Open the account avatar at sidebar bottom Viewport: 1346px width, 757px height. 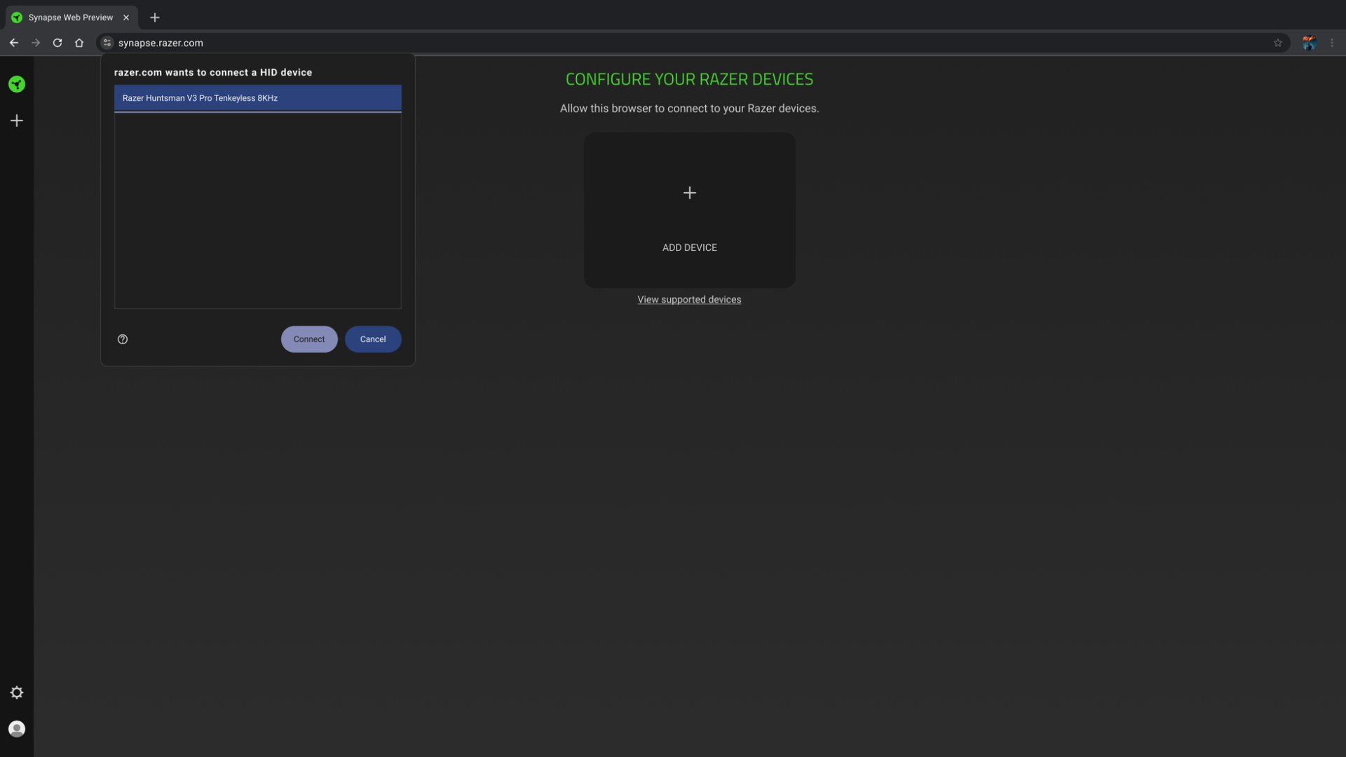(x=16, y=729)
